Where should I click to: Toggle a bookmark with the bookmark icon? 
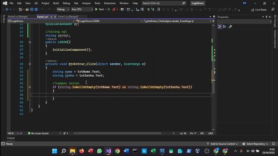pos(159,10)
